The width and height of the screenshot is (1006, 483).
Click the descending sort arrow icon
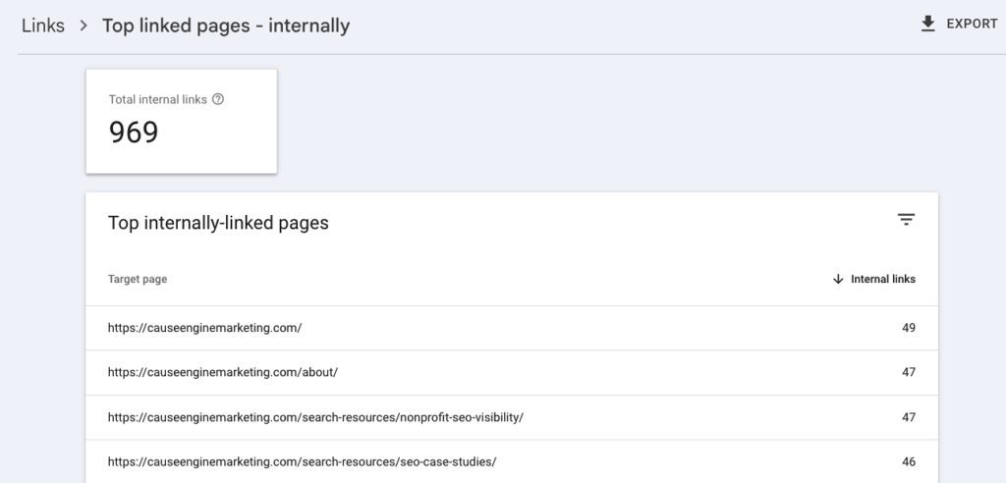[x=838, y=280]
